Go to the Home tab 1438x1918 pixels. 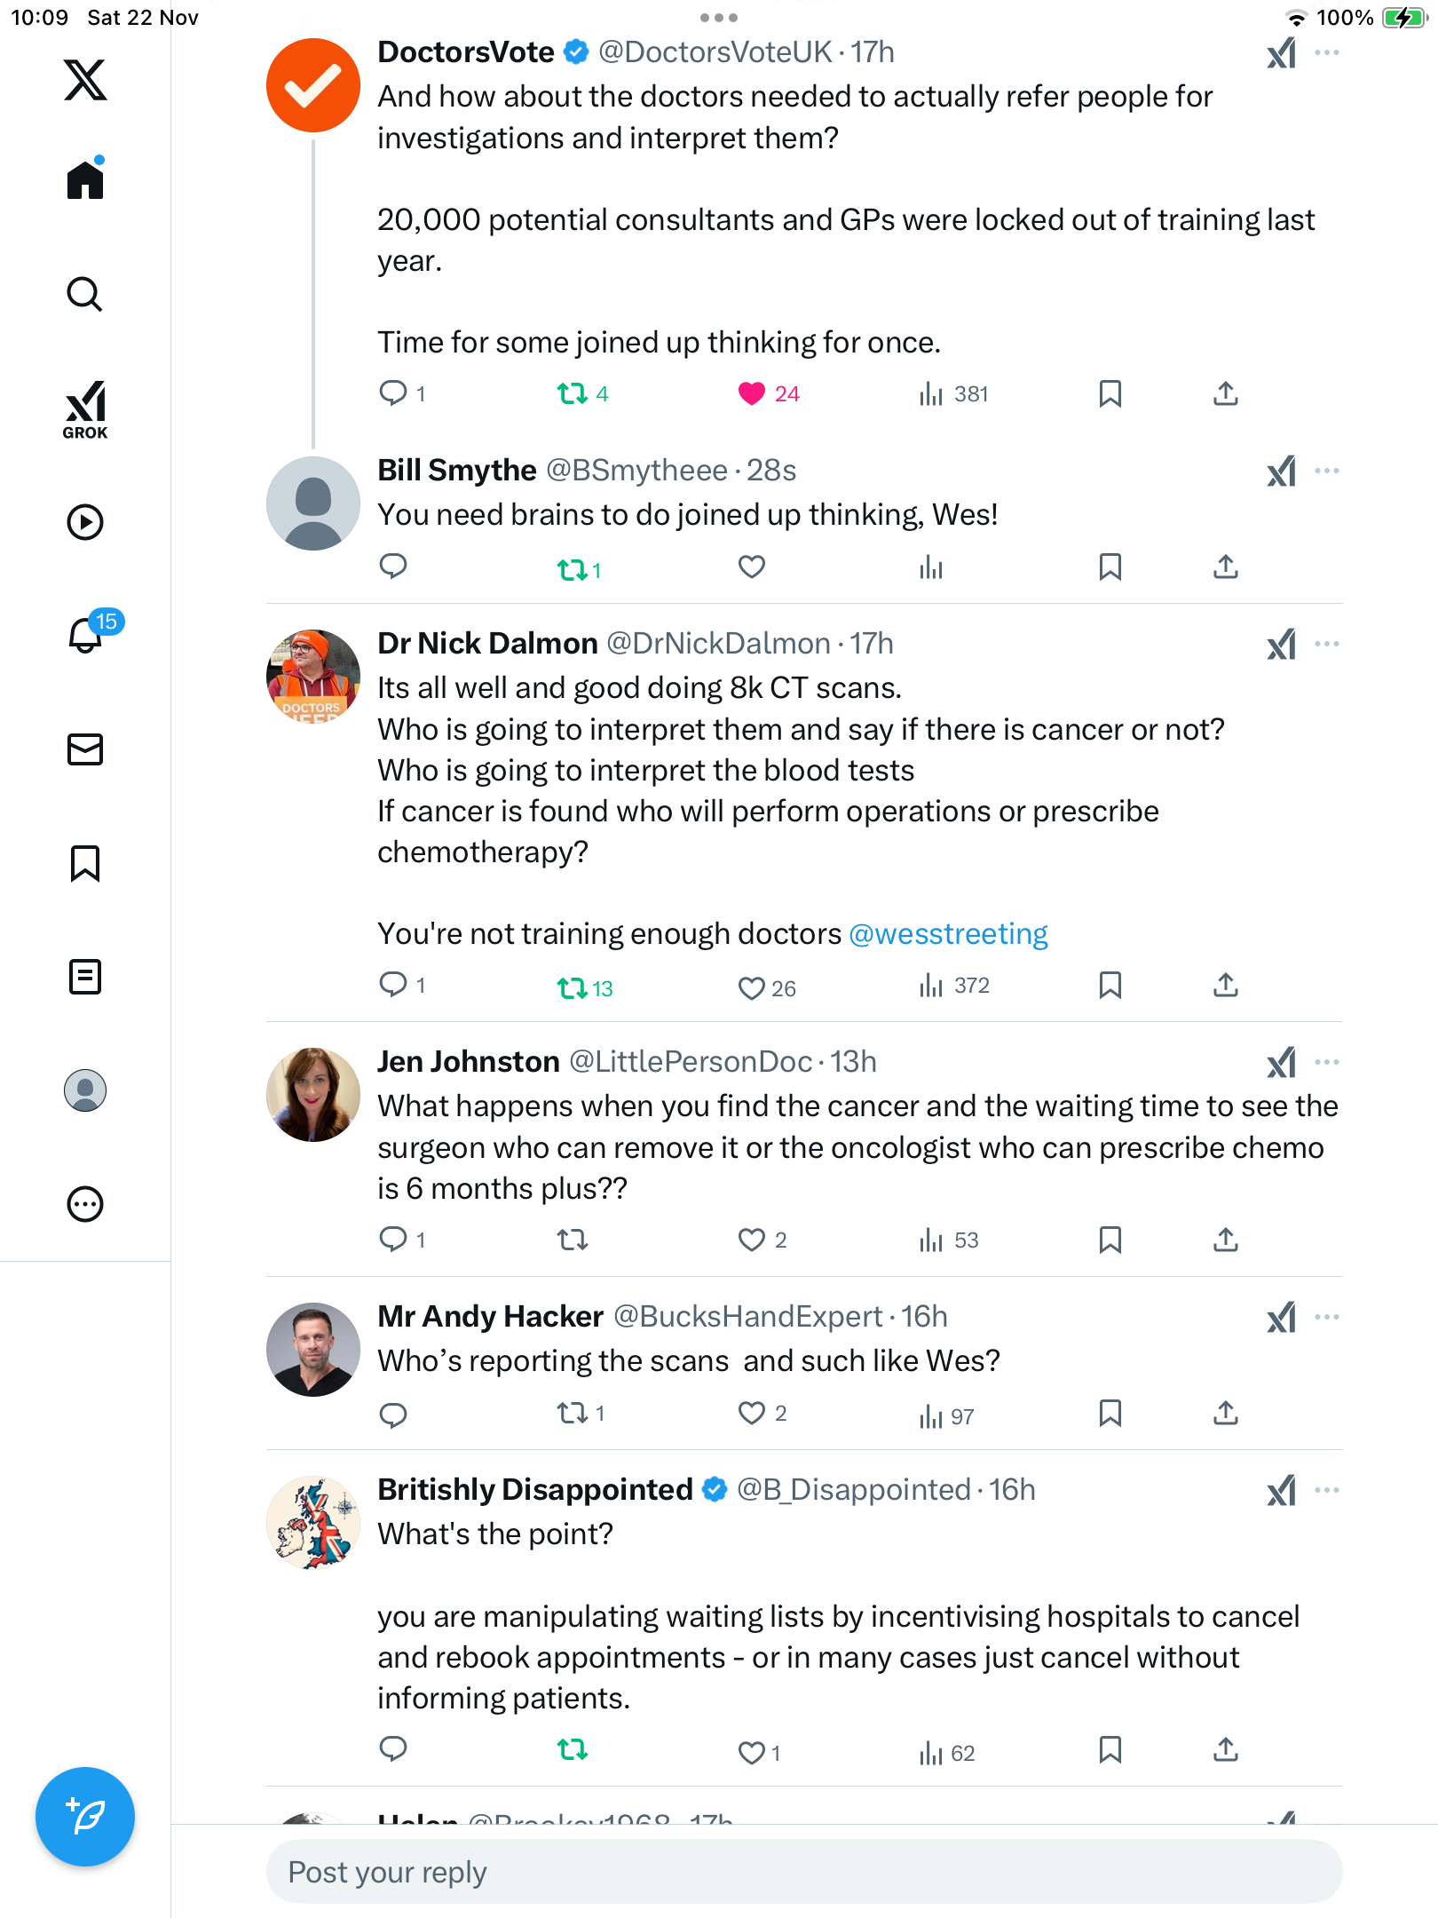[85, 180]
